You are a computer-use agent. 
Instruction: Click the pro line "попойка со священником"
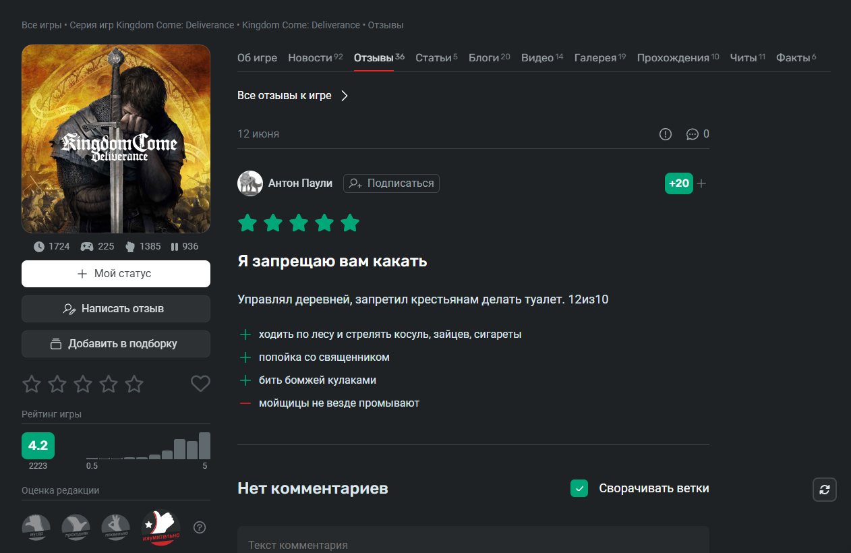click(324, 357)
